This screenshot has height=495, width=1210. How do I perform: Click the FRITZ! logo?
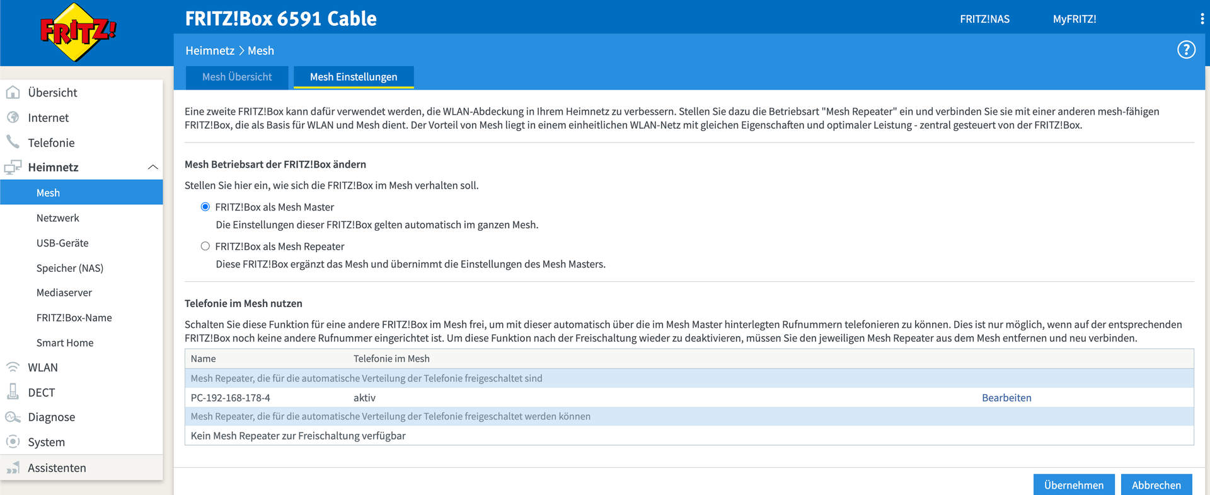(x=77, y=32)
